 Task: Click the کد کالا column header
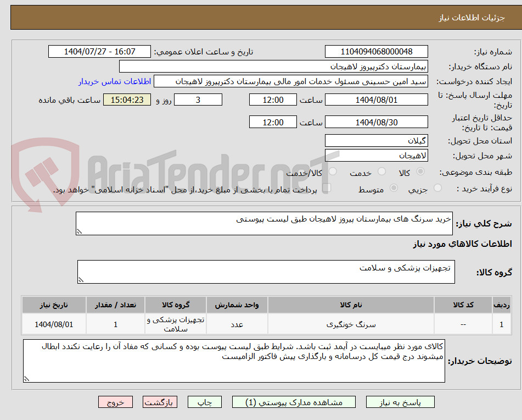463,305
